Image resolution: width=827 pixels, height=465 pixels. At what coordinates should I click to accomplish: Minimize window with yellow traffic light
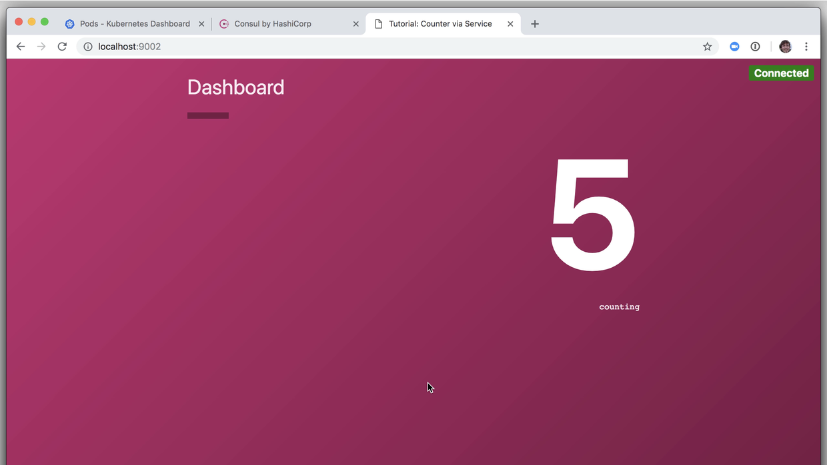pos(31,21)
